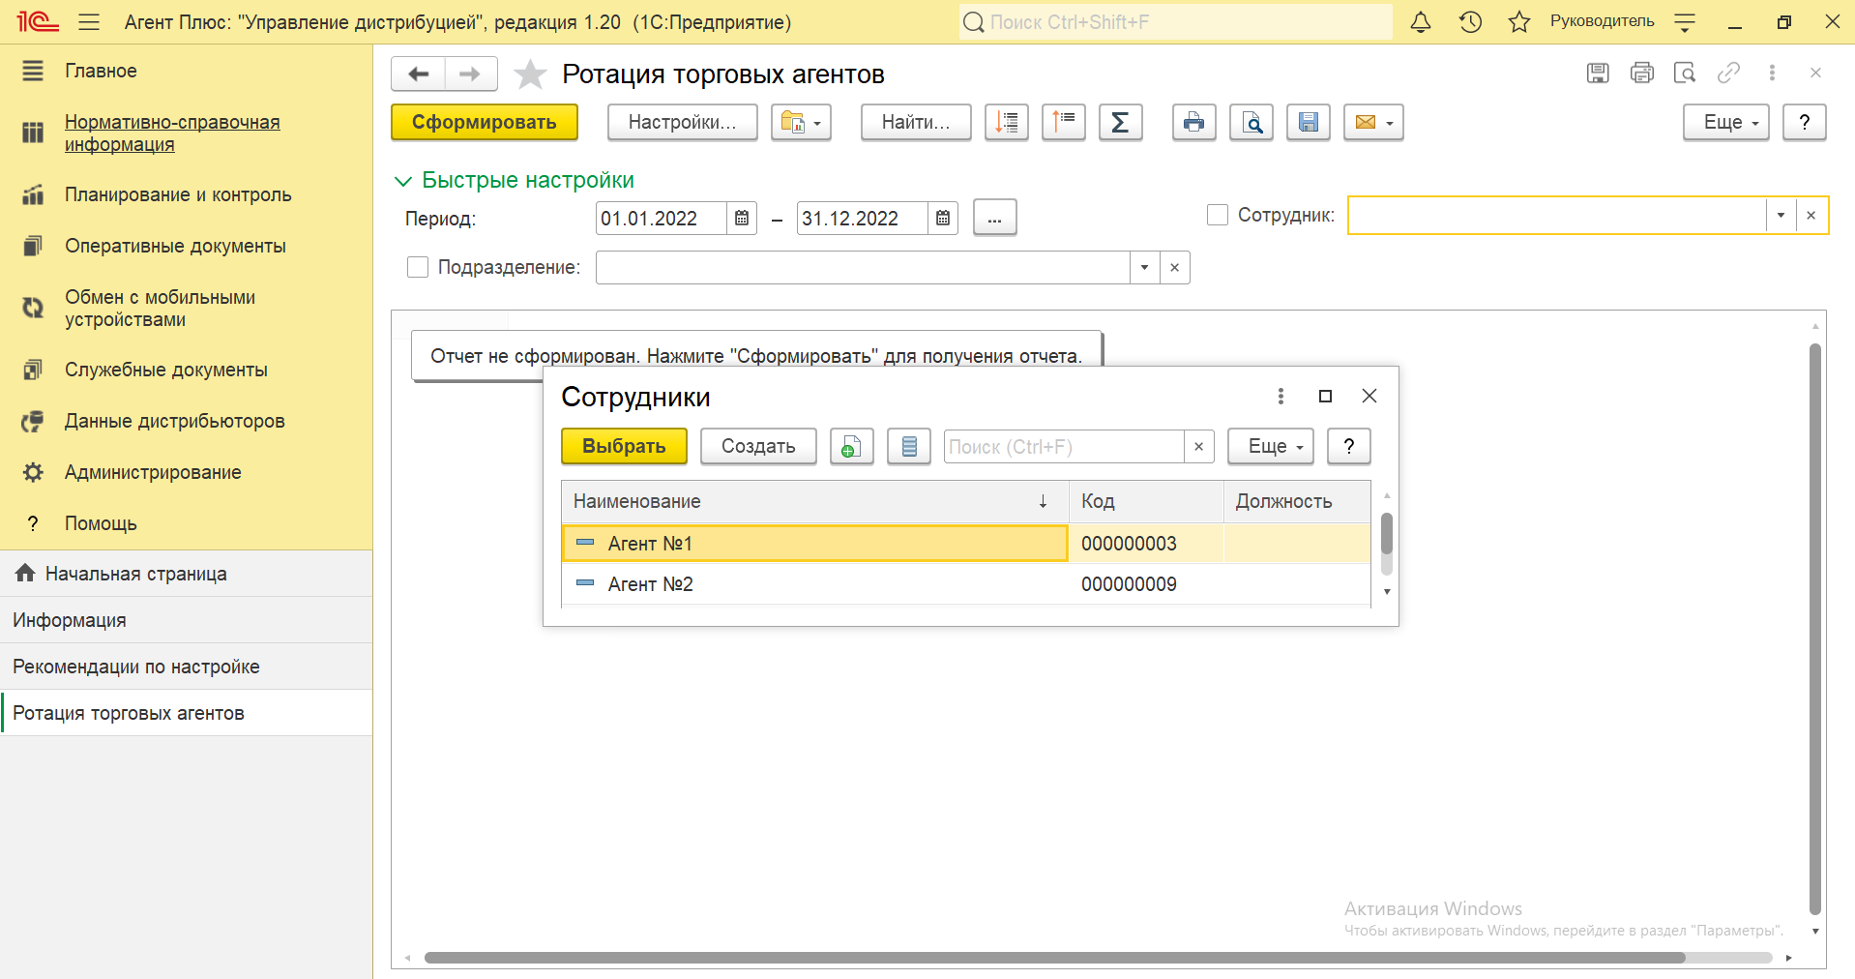Switch to Рекомендации по настройке tab
The width and height of the screenshot is (1855, 979).
tap(186, 667)
